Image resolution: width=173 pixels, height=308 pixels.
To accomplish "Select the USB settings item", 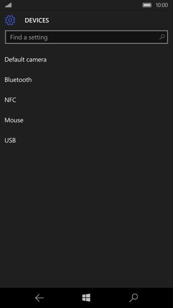I will [87, 141].
